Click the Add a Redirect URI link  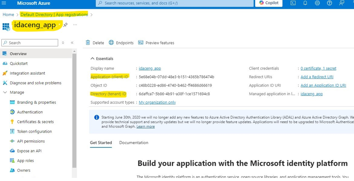point(317,77)
